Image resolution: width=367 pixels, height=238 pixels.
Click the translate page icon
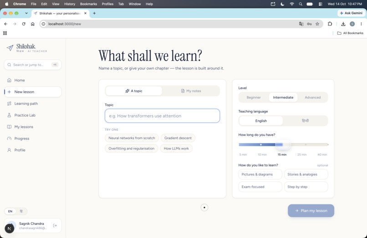[x=301, y=24]
